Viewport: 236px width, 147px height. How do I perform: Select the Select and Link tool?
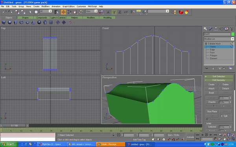click(17, 12)
